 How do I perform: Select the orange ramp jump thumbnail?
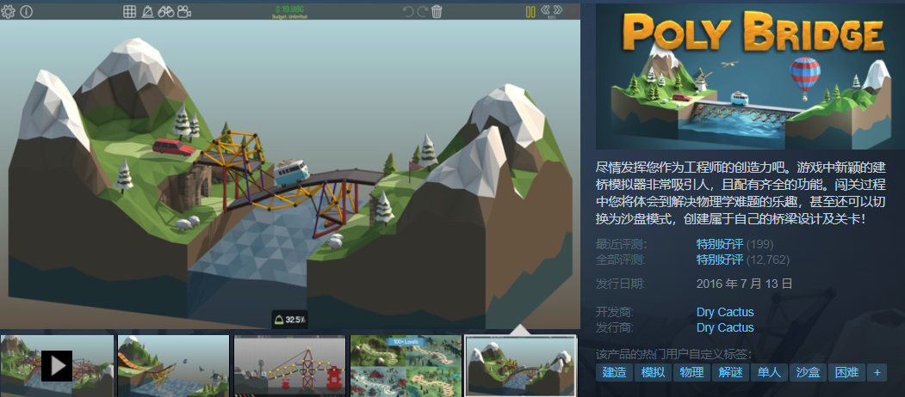(x=173, y=366)
